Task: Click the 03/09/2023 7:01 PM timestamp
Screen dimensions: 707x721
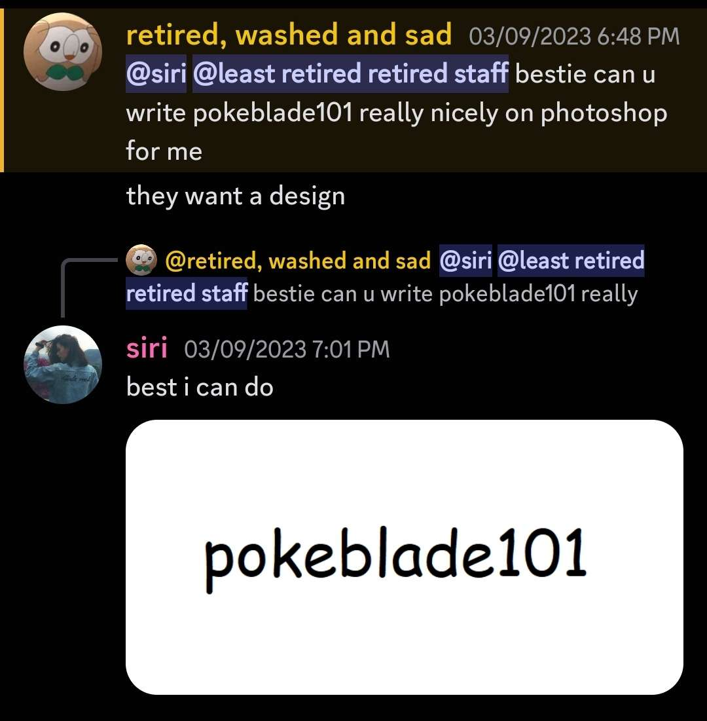Action: coord(287,349)
